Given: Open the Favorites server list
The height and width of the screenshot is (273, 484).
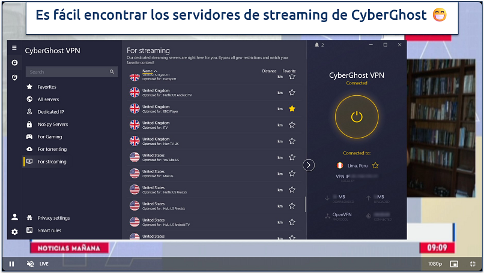Looking at the screenshot, I should pyautogui.click(x=47, y=87).
